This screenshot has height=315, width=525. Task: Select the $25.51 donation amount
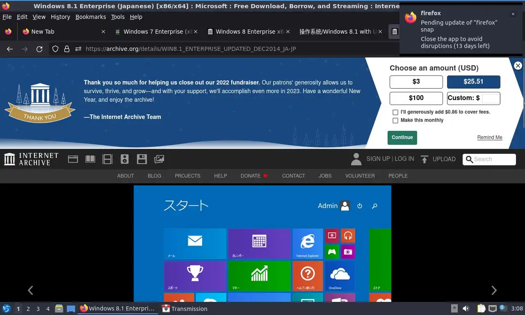pos(474,82)
